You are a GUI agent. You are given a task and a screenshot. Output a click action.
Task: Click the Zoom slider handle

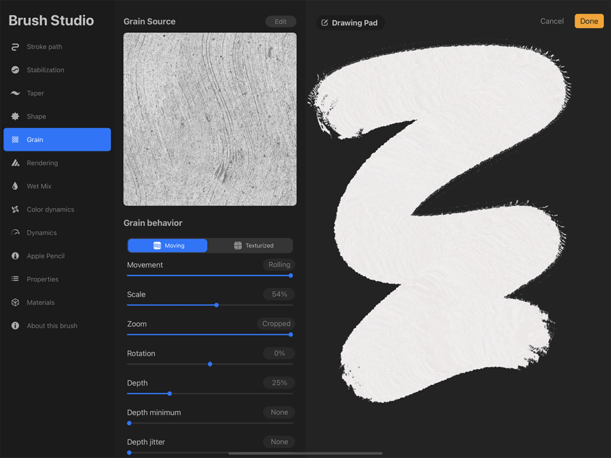[291, 335]
